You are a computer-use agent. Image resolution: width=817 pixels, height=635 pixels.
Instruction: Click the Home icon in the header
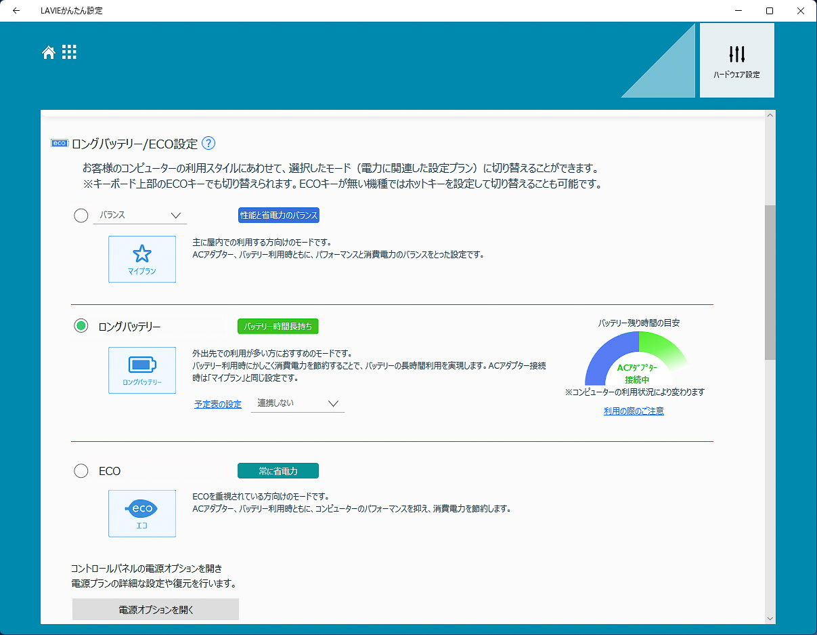pos(48,52)
